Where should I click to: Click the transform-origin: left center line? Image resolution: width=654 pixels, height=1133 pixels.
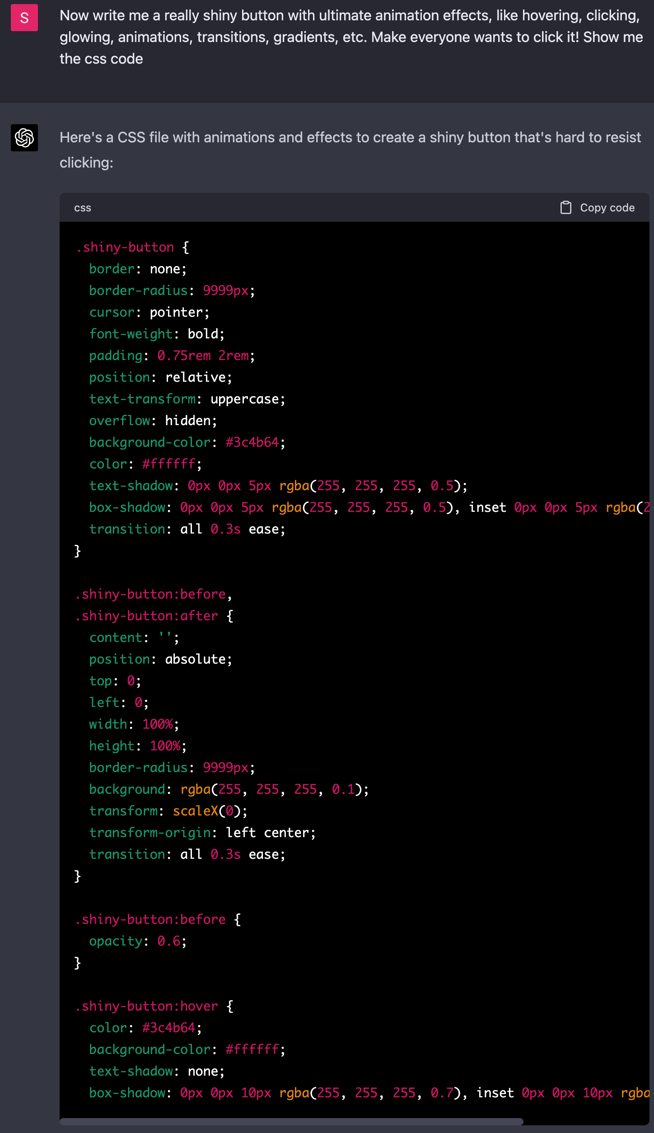click(202, 833)
